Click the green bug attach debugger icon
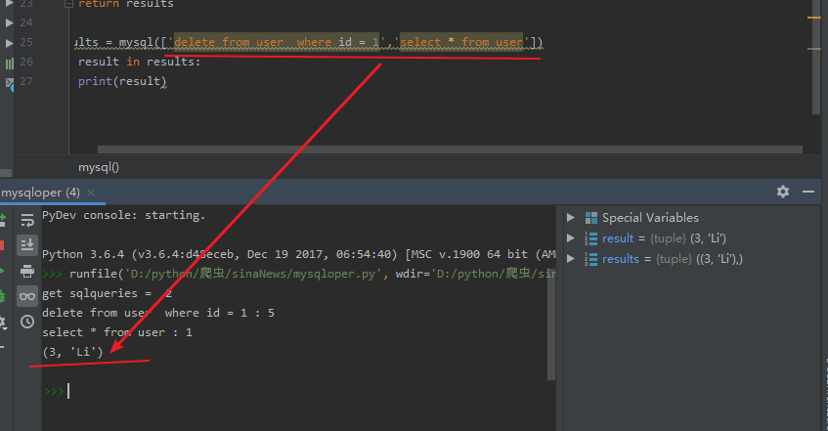The image size is (828, 431). (x=2, y=296)
